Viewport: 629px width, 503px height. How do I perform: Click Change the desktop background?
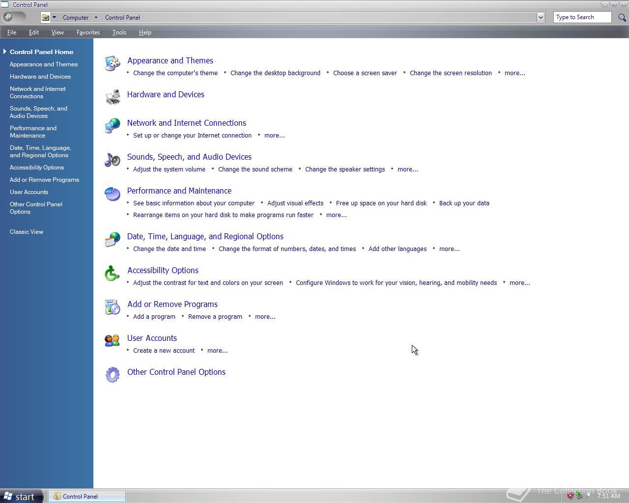tap(275, 73)
